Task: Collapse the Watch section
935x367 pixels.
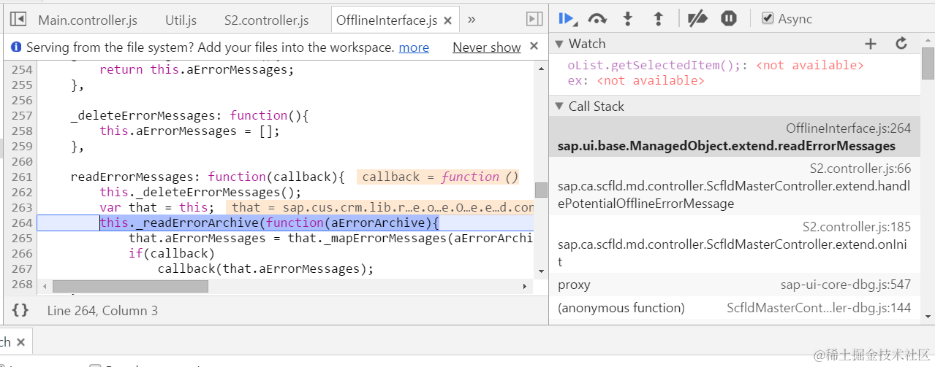Action: (559, 44)
